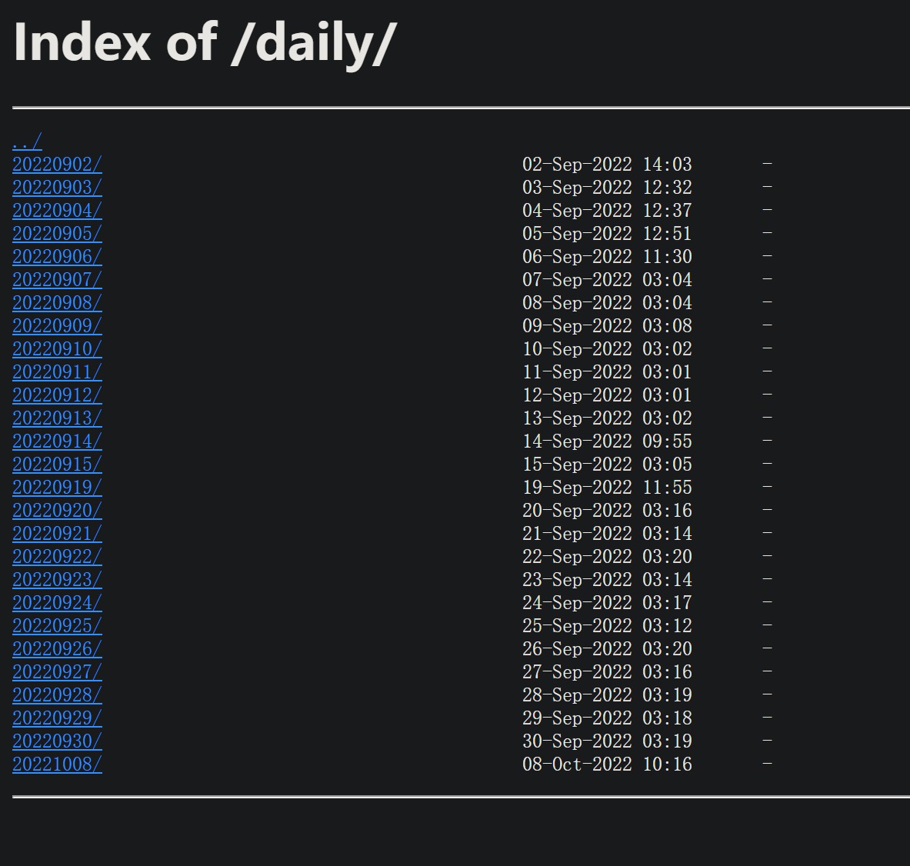
Task: Open the 20220909/ folder link
Action: (58, 325)
